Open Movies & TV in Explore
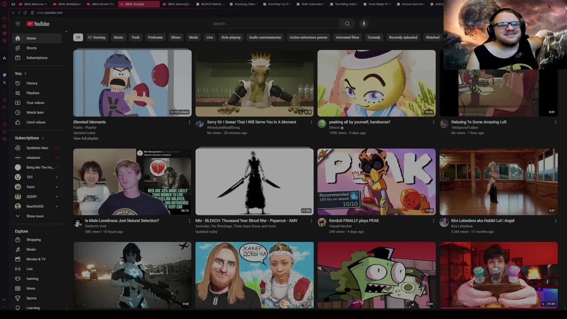This screenshot has width=567, height=319. [x=36, y=259]
